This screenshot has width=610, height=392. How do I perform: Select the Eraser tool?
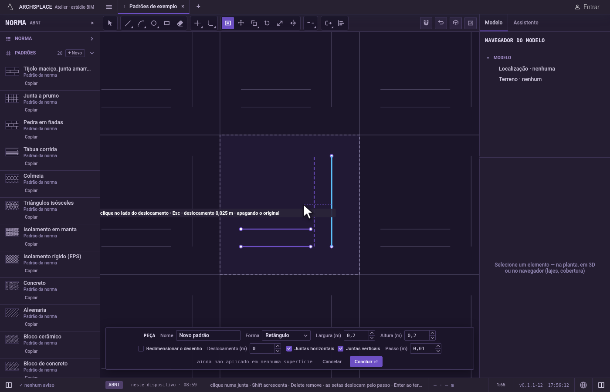180,23
